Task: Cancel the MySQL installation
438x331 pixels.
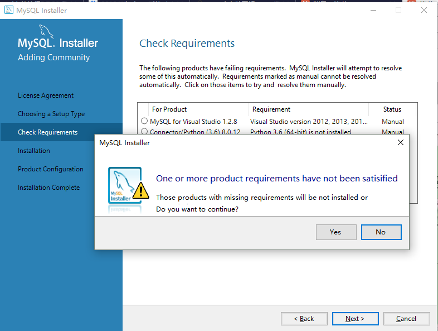Action: [406, 319]
